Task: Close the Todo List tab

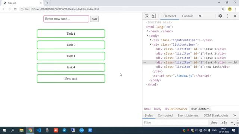Action: pyautogui.click(x=41, y=3)
